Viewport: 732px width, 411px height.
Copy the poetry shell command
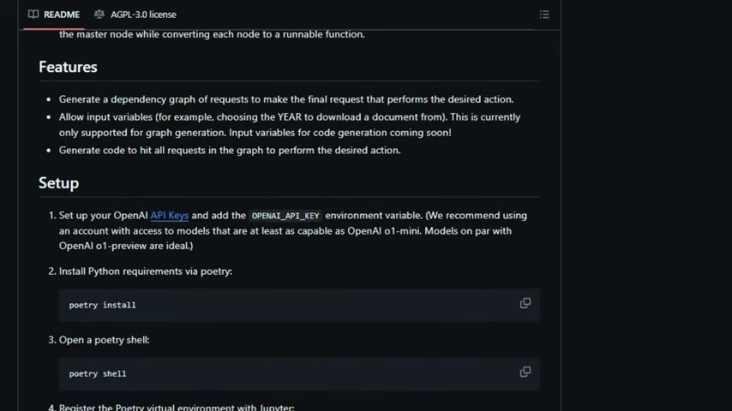tap(525, 372)
